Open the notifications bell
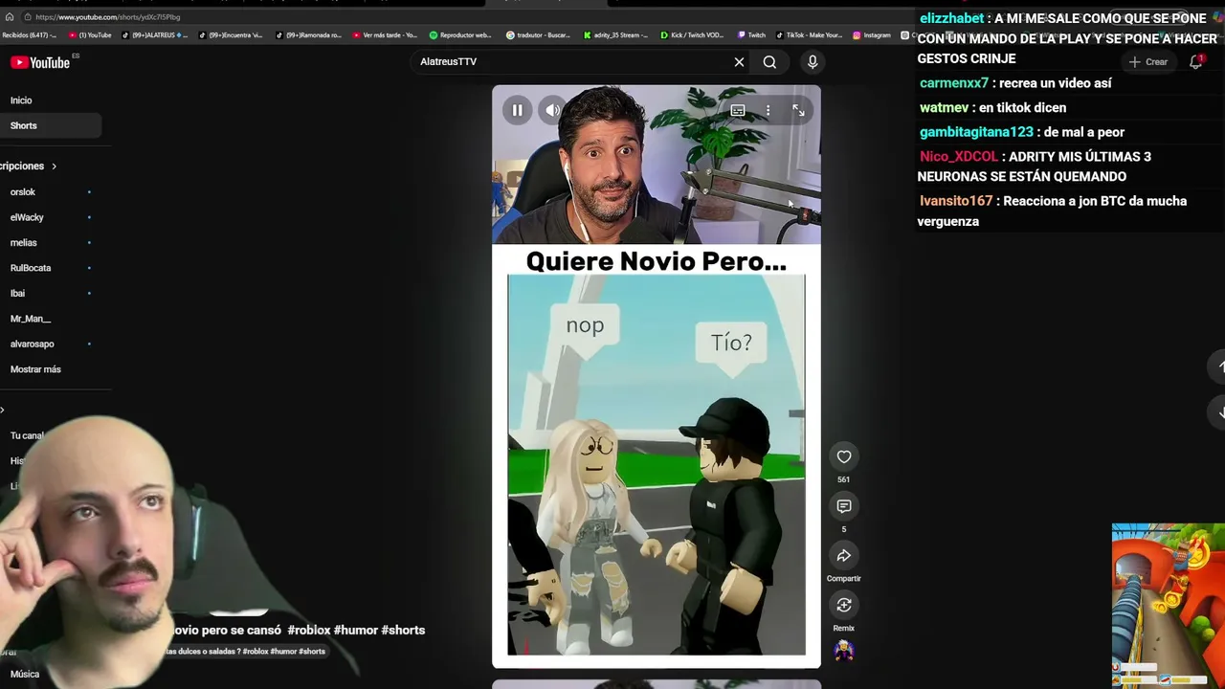The height and width of the screenshot is (689, 1225). 1196,62
